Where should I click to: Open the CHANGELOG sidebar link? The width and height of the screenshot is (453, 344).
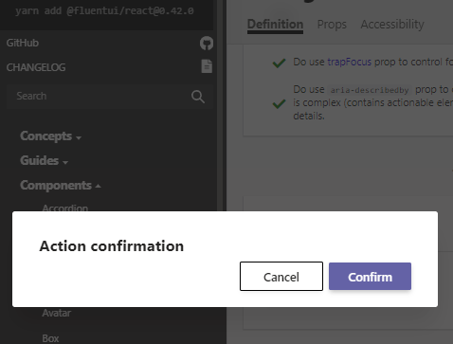(36, 67)
